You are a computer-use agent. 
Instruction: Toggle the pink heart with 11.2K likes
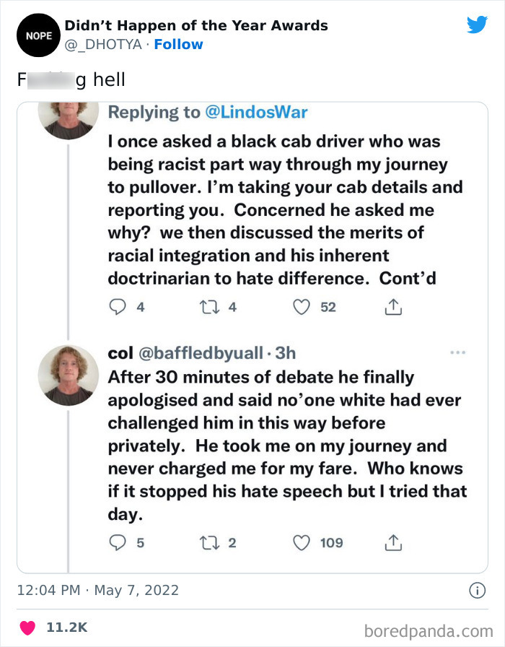[x=28, y=628]
